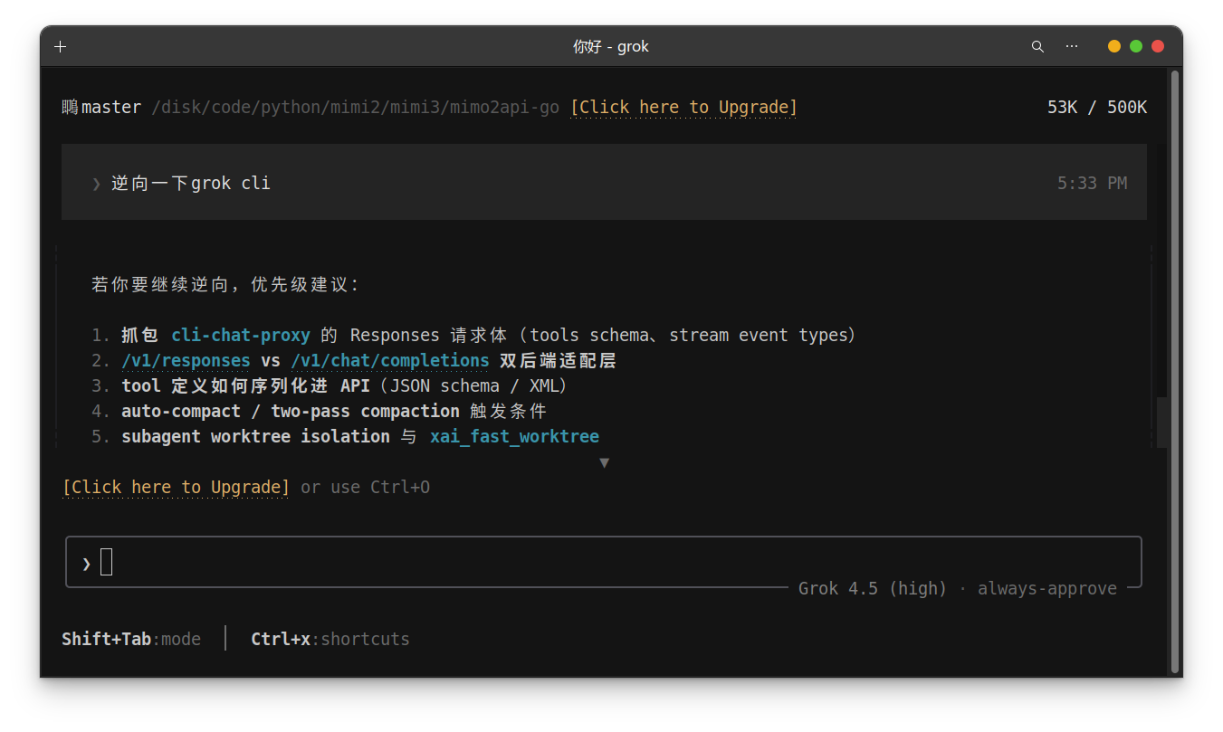1223x732 pixels.
Task: Click the 'or use Ctrl+O' hint text
Action: (366, 488)
